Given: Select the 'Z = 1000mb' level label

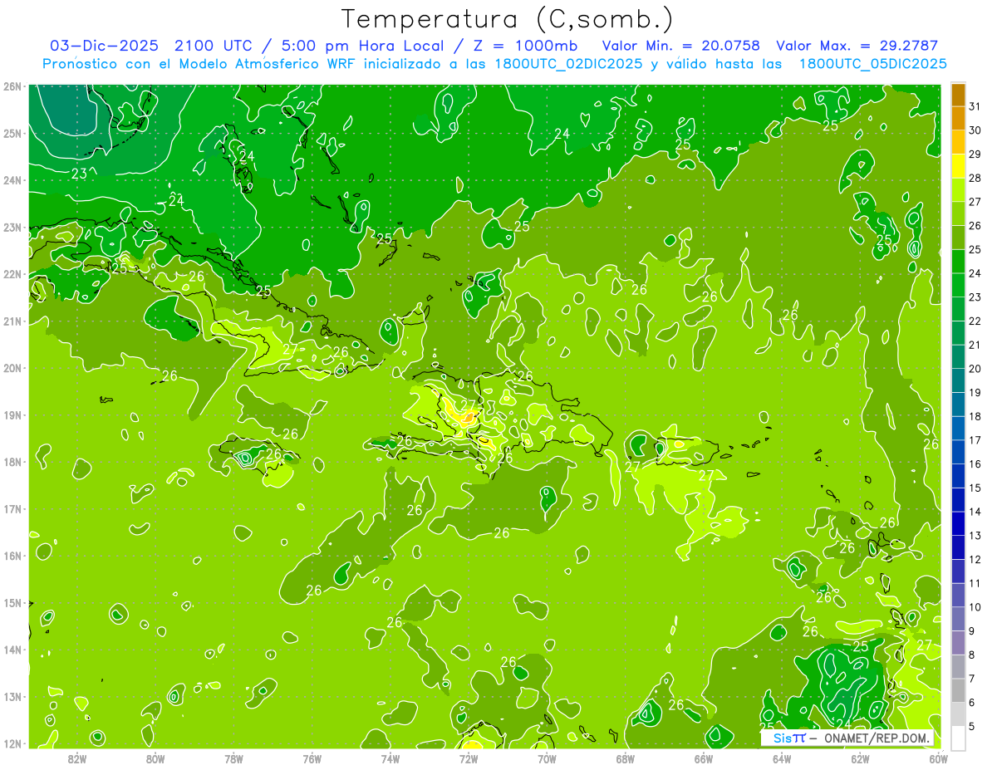Looking at the screenshot, I should [527, 46].
